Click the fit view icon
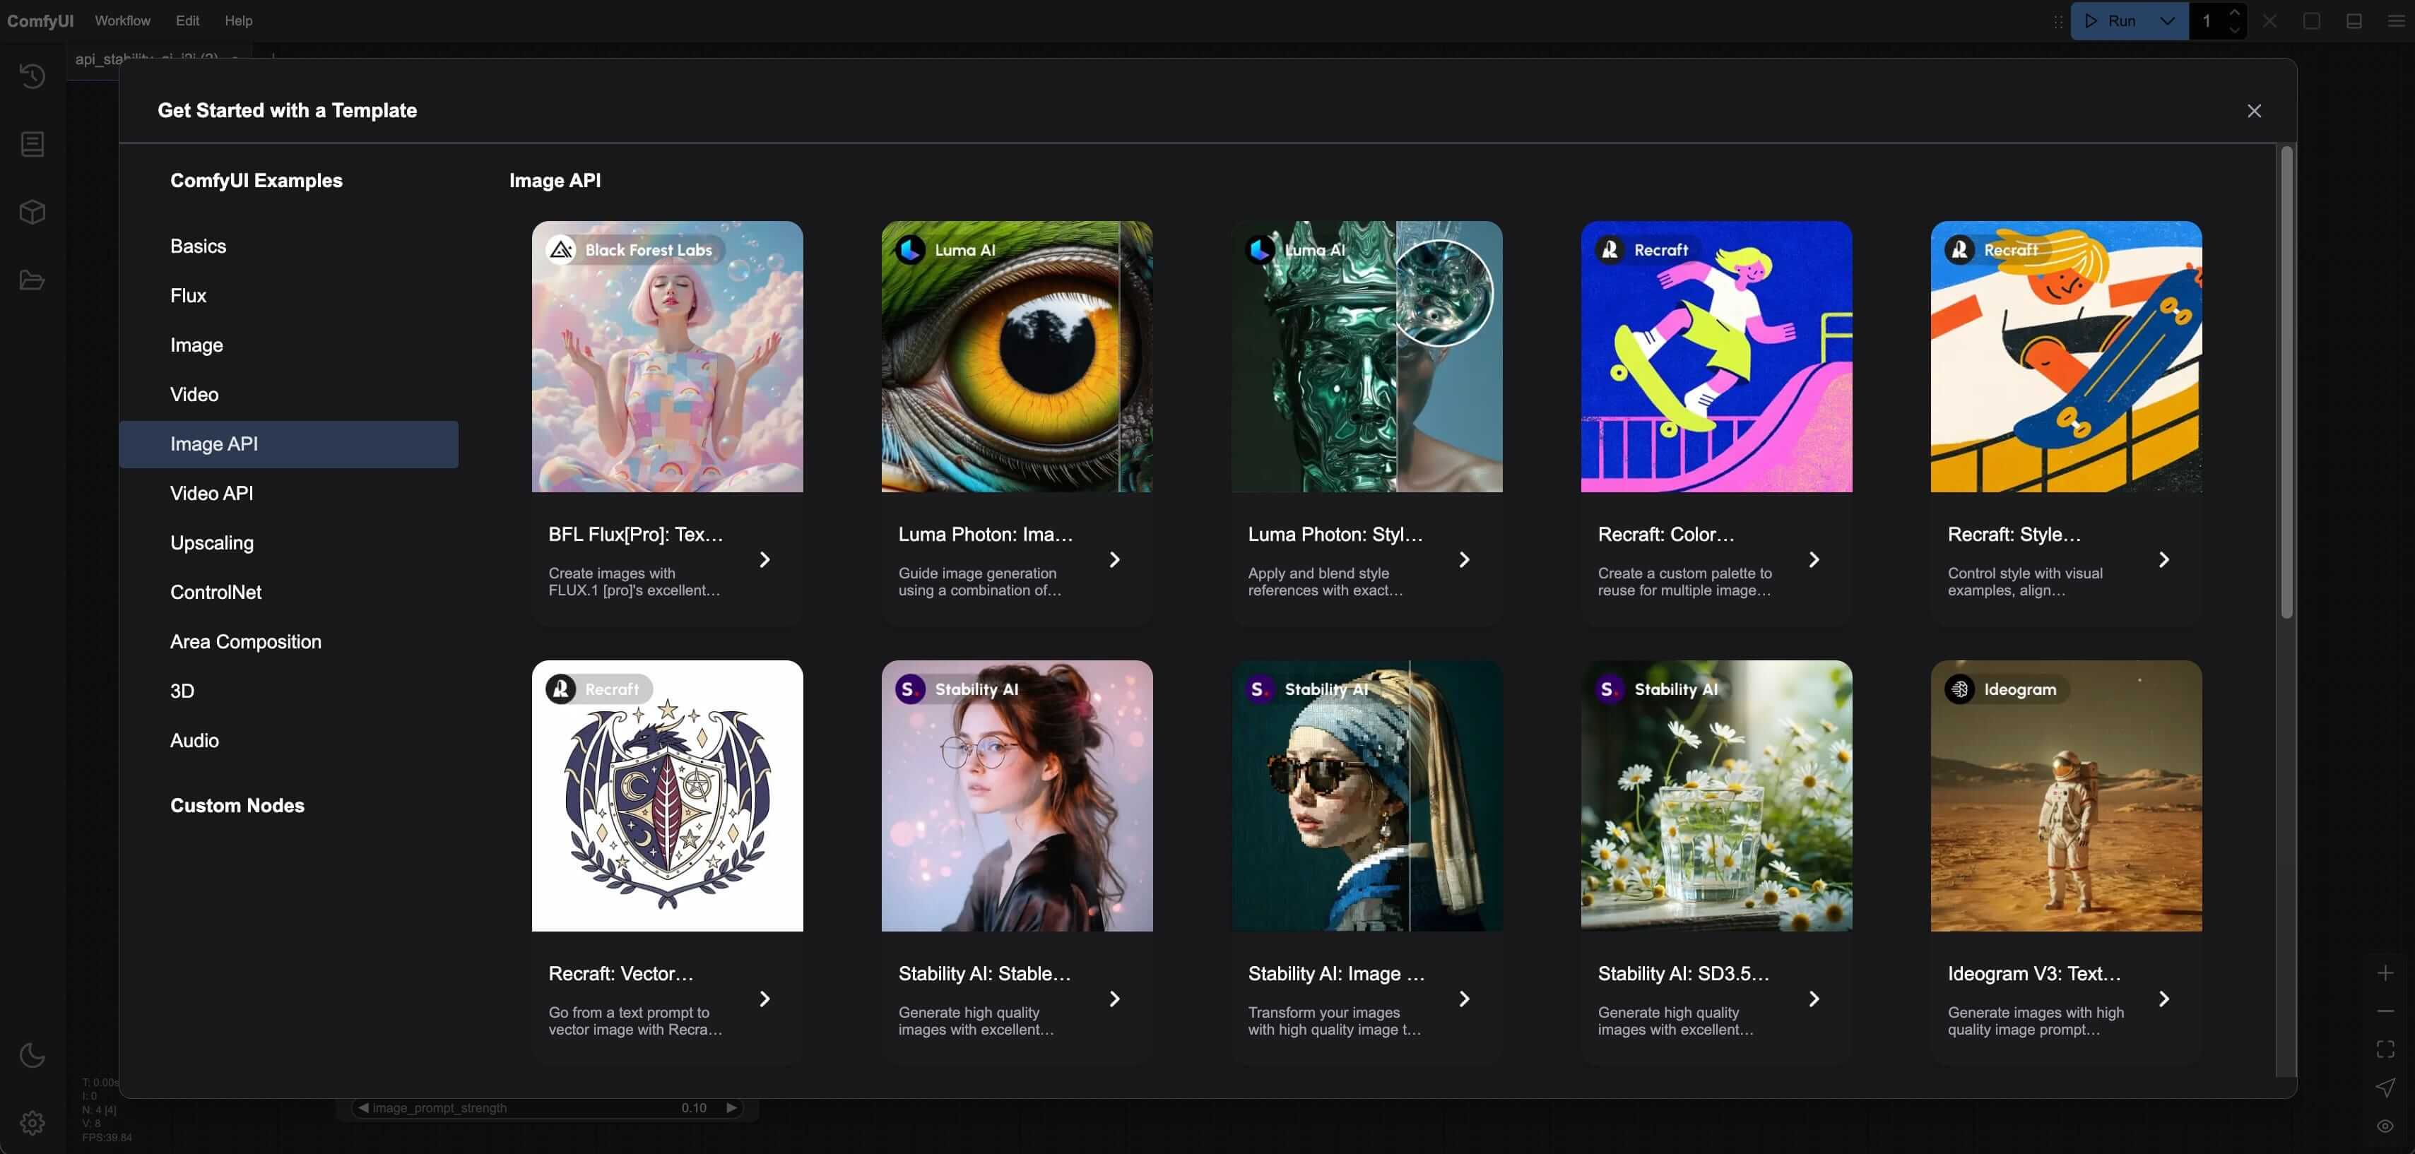Viewport: 2415px width, 1154px height. click(2385, 1049)
